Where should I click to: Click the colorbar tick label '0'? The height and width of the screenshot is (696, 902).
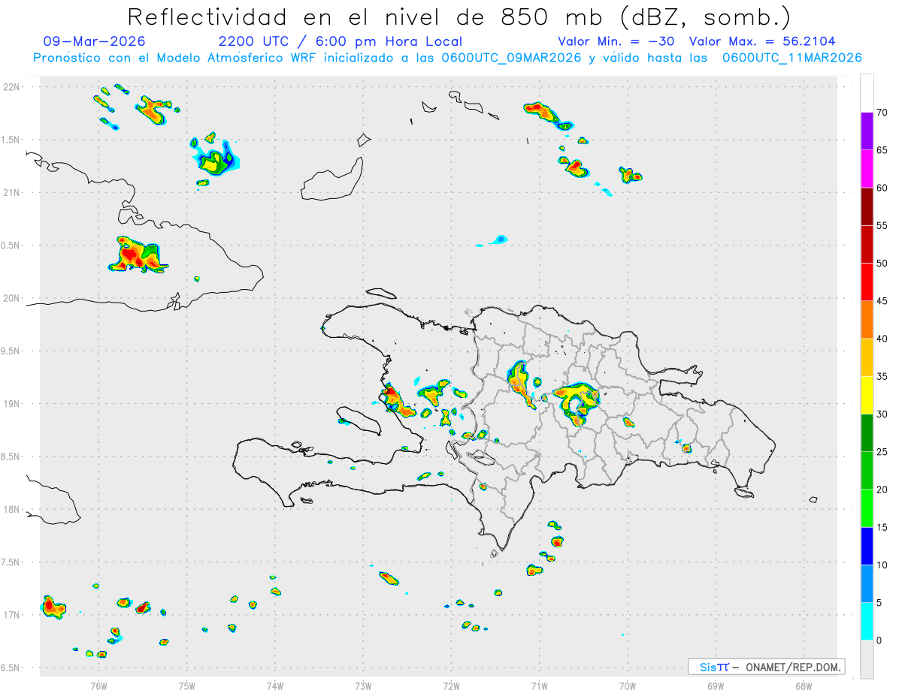[x=879, y=640]
